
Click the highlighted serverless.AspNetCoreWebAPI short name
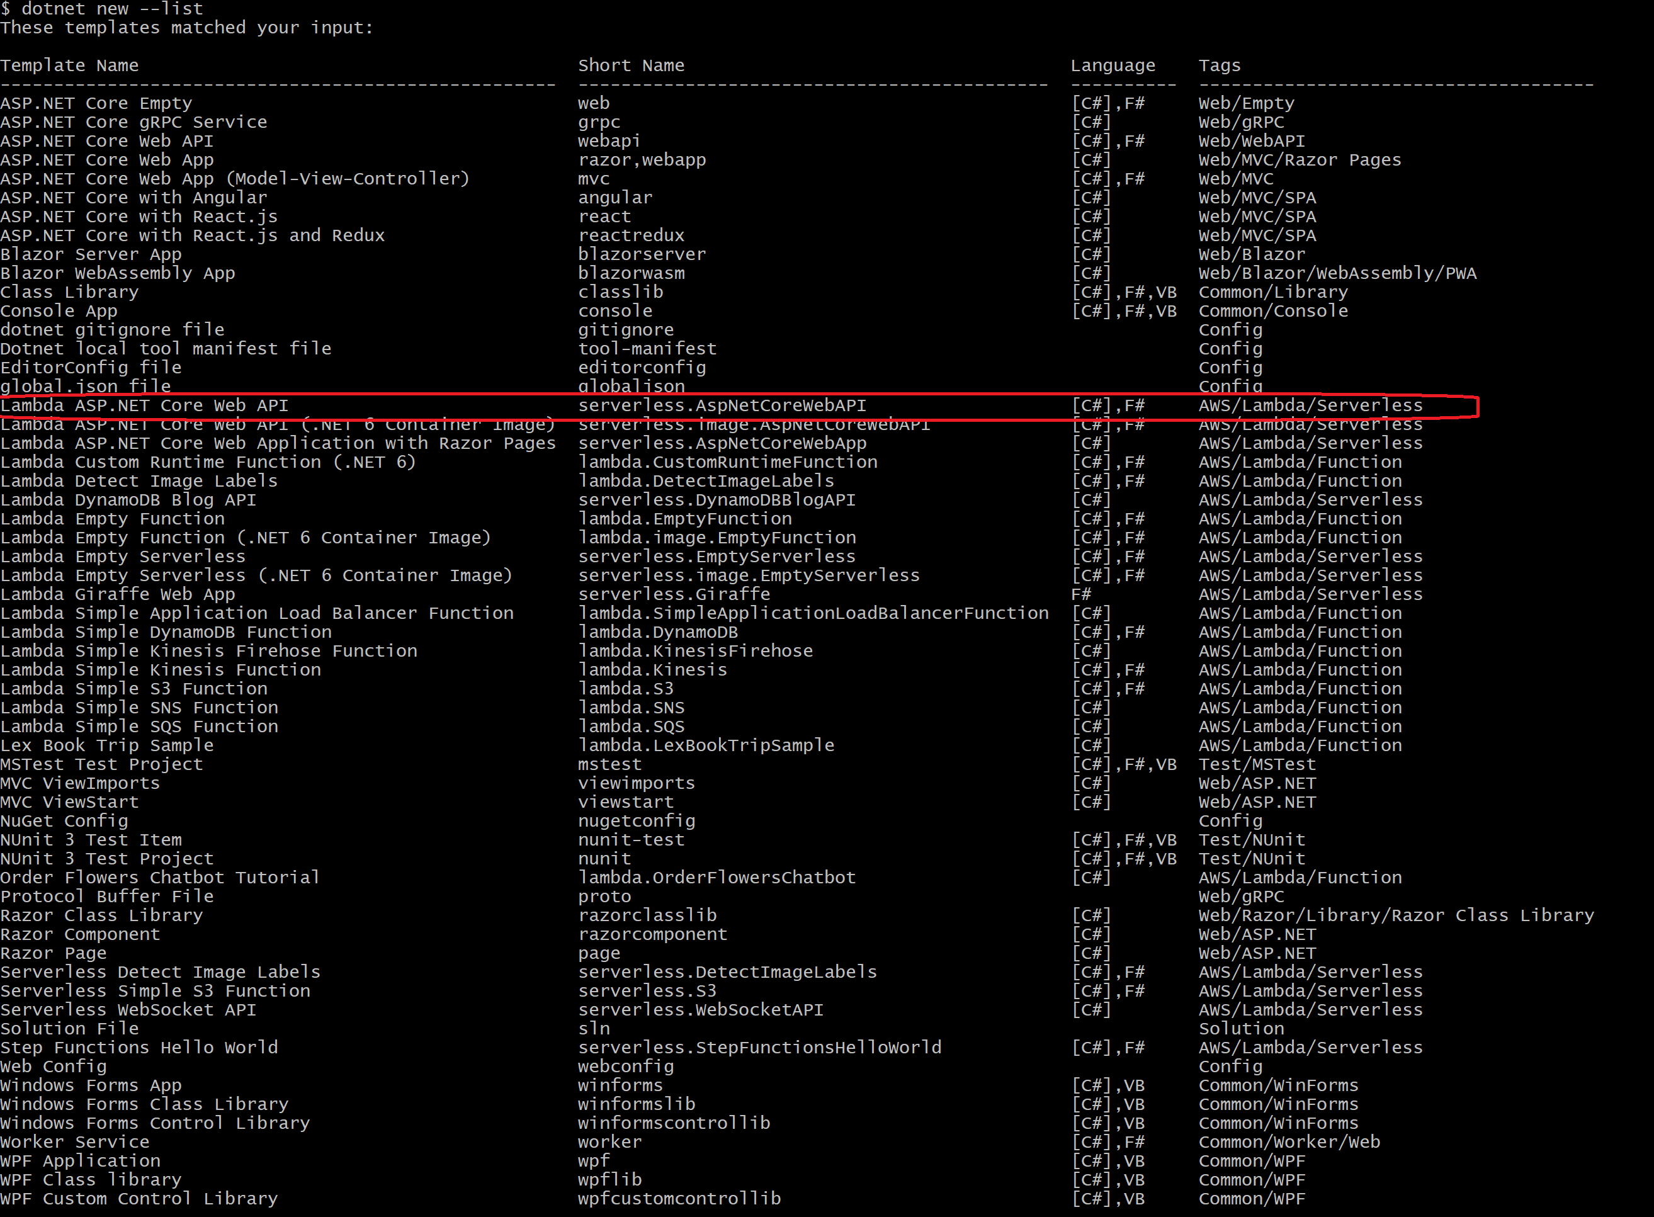click(722, 406)
